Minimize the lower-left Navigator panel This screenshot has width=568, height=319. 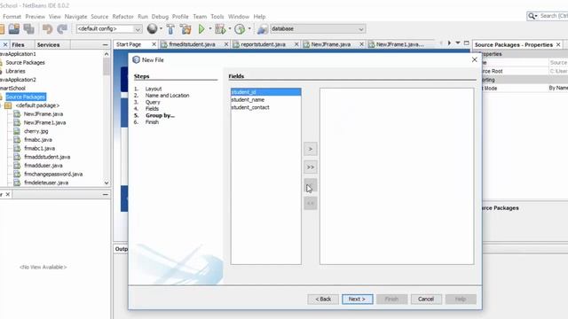(x=106, y=195)
